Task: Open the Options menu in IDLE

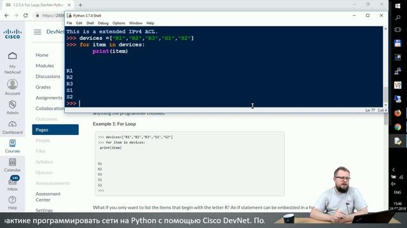Action: point(119,23)
